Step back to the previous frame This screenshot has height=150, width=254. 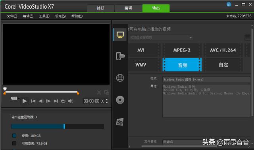coord(41,101)
